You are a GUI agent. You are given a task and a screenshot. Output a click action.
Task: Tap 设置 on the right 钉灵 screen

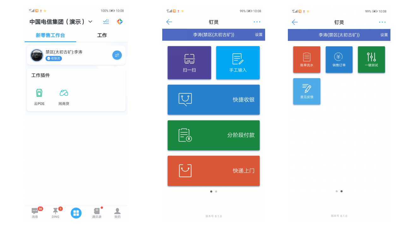384,35
